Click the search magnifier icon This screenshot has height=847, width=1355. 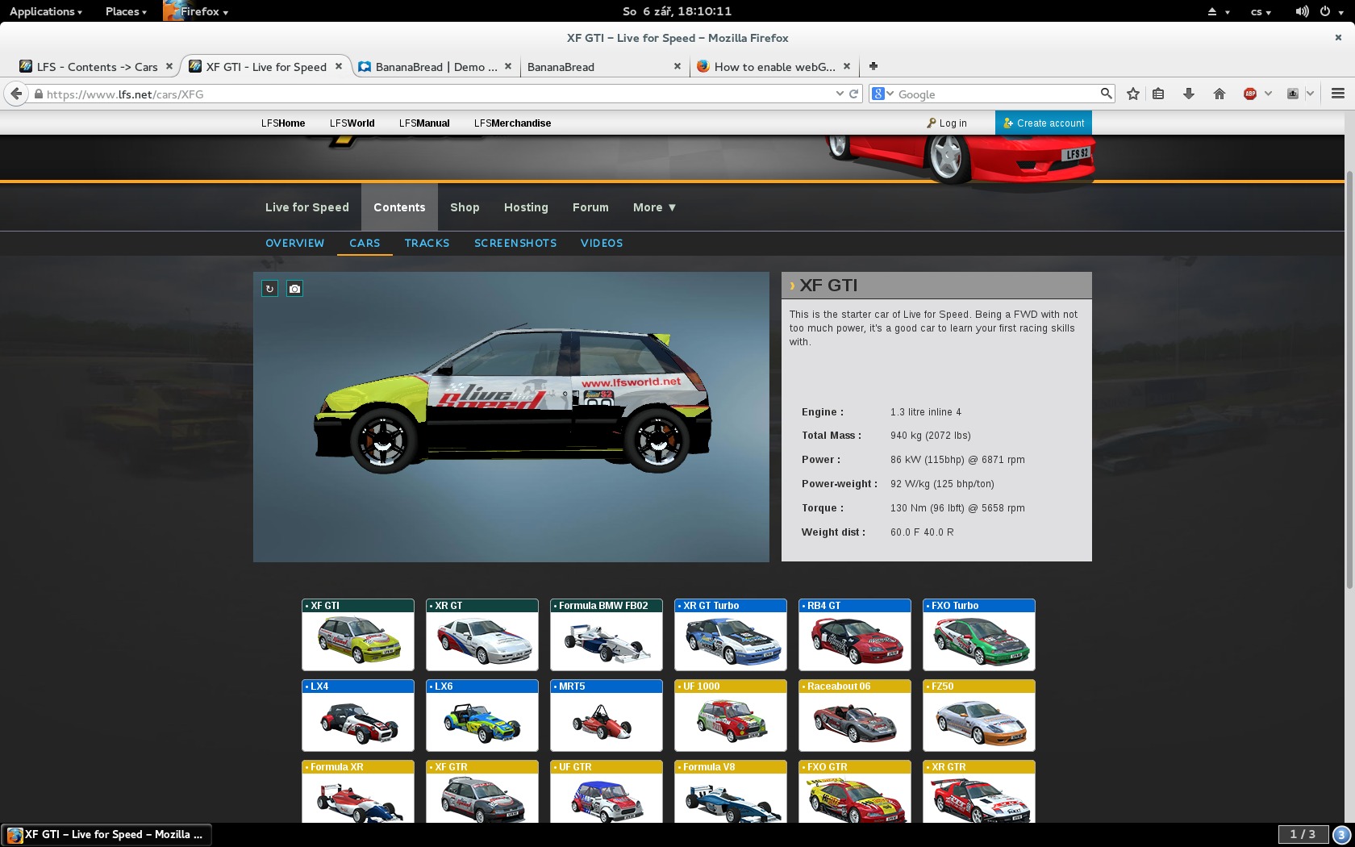(x=1106, y=94)
